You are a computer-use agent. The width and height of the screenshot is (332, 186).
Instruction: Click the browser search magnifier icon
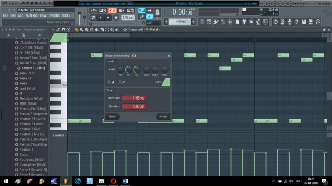coord(14,29)
